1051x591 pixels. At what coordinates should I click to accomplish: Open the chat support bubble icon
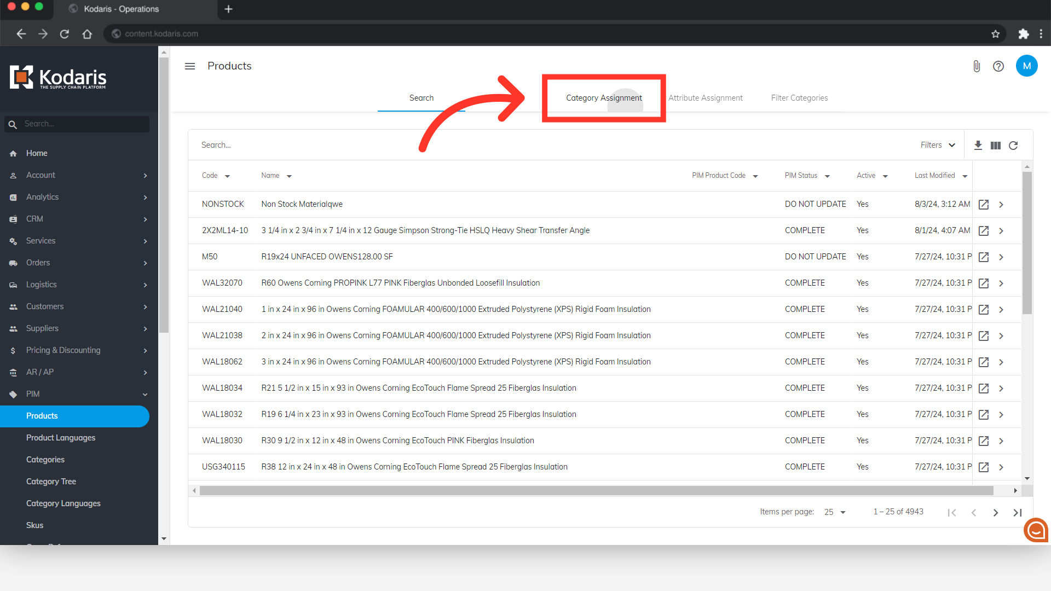pyautogui.click(x=1036, y=530)
